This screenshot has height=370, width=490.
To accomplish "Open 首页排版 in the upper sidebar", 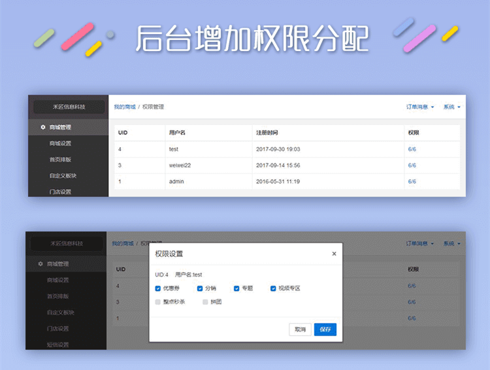I will (60, 160).
